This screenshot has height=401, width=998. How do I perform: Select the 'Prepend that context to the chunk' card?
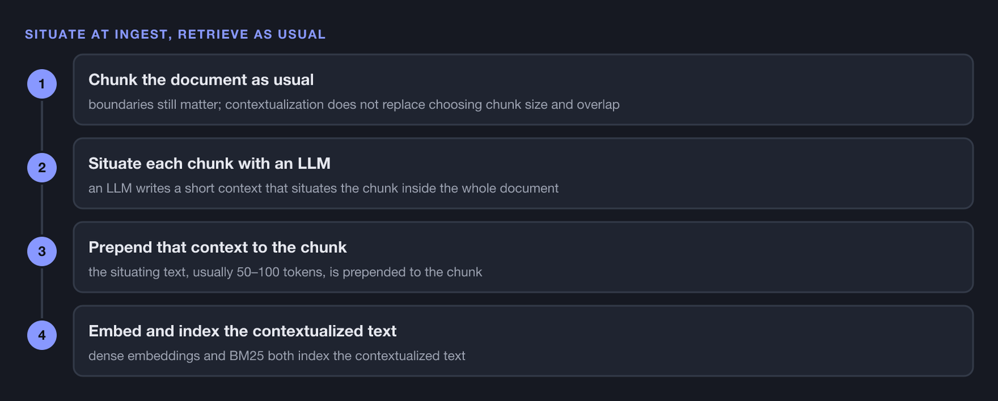523,257
